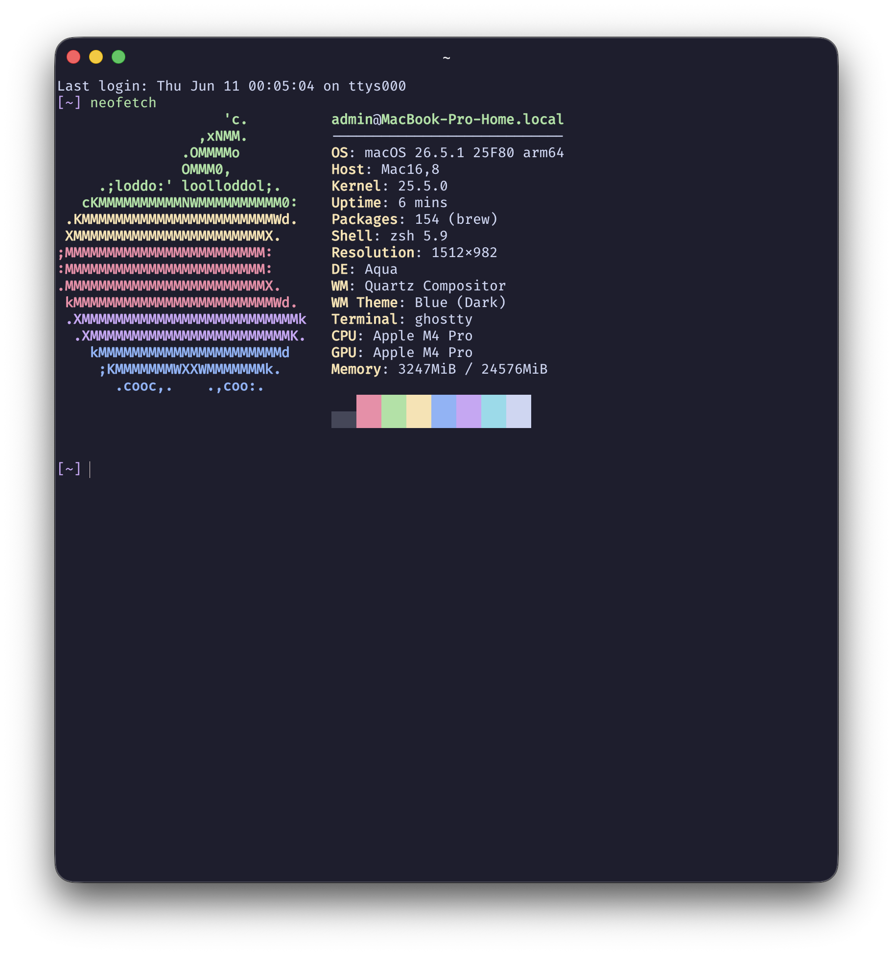Click the "Terminal" label
893x955 pixels.
point(364,319)
